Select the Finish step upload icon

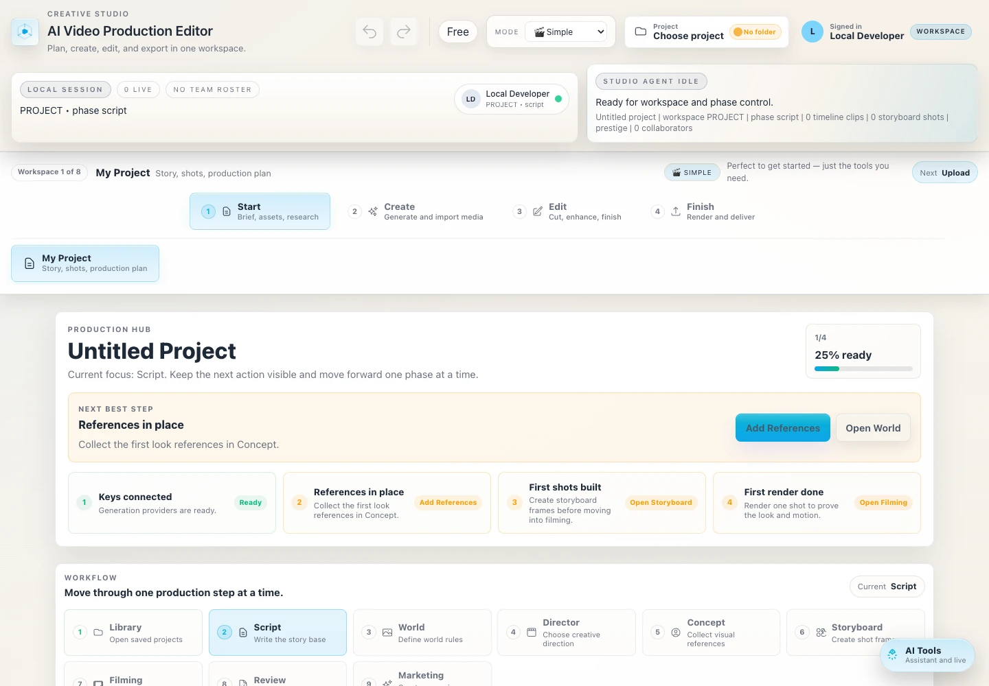676,211
